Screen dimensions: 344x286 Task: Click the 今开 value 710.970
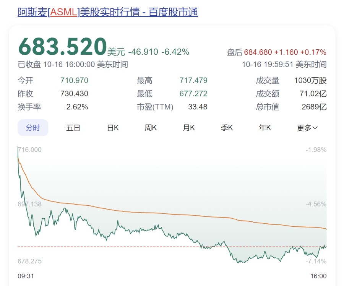click(x=75, y=80)
